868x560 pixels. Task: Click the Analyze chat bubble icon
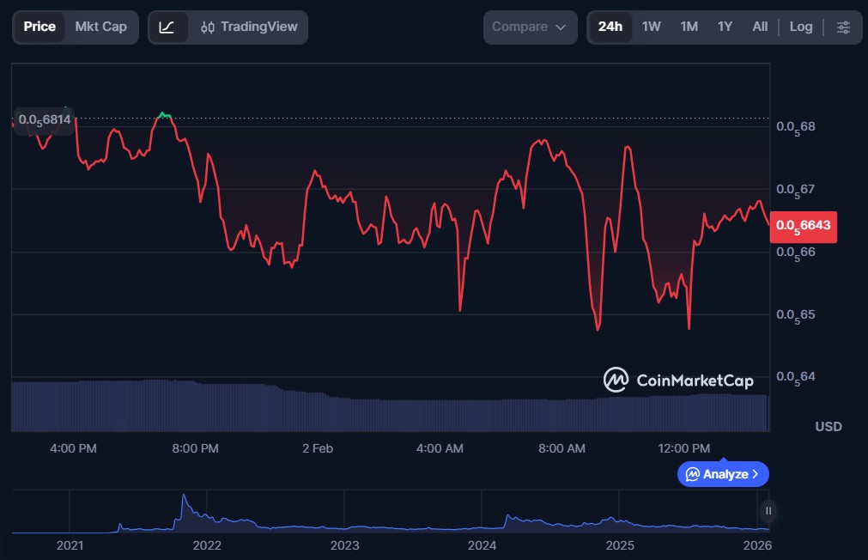692,474
